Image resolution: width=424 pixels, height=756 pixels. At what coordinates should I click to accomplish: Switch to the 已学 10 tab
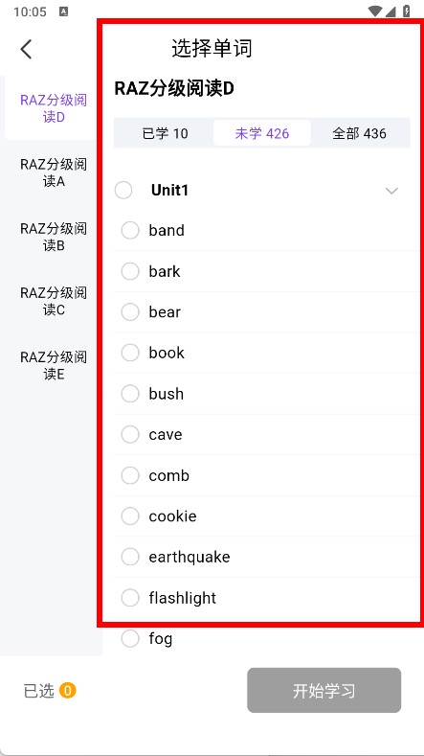tap(165, 133)
